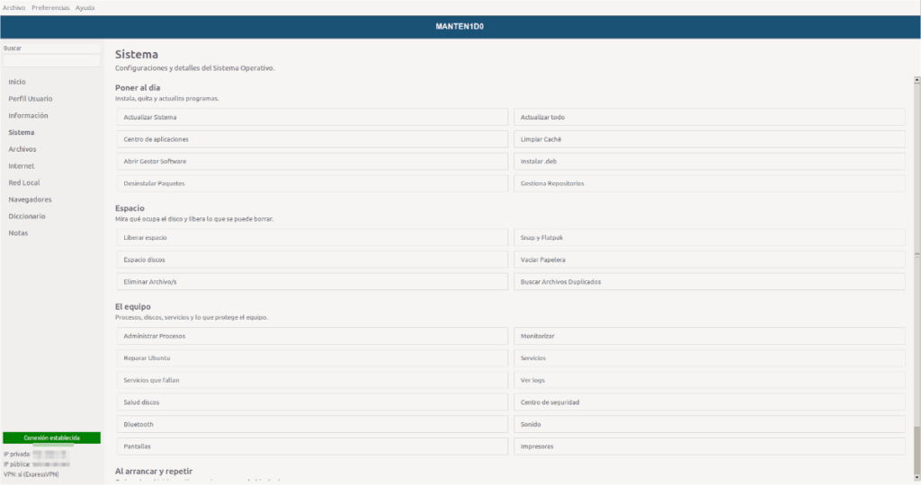This screenshot has height=485, width=921.
Task: Go to Navegadores section
Action: point(30,199)
